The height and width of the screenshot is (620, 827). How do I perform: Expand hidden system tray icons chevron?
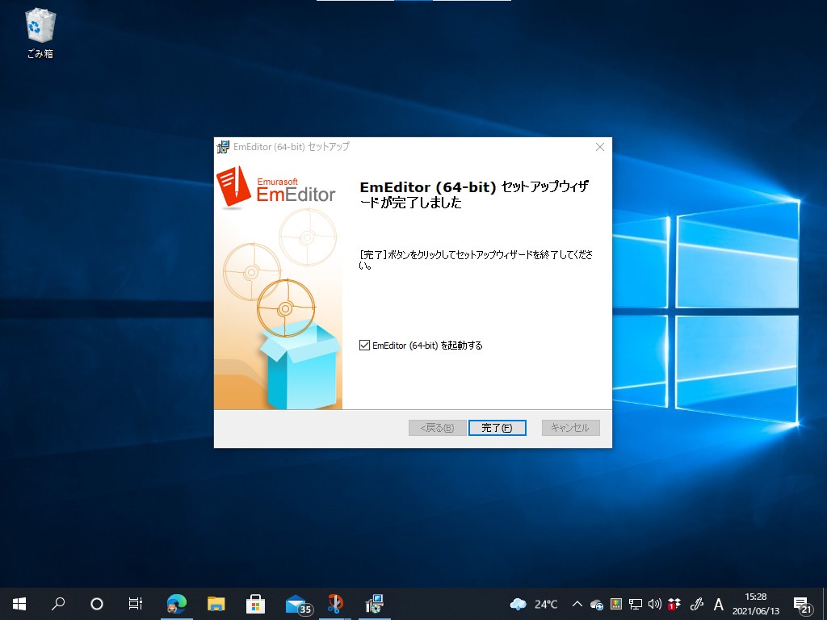point(577,603)
